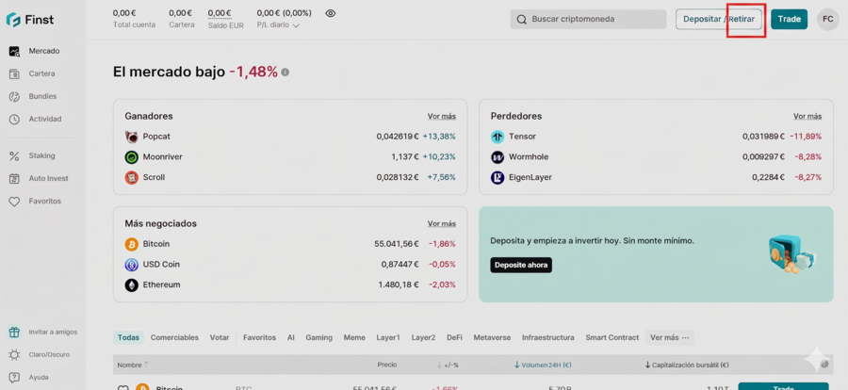
Task: Click the Moonriver coin icon
Action: coord(131,157)
